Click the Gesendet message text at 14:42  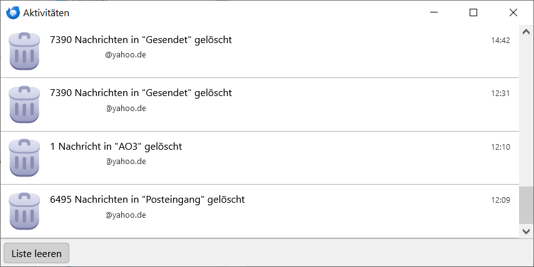point(141,40)
